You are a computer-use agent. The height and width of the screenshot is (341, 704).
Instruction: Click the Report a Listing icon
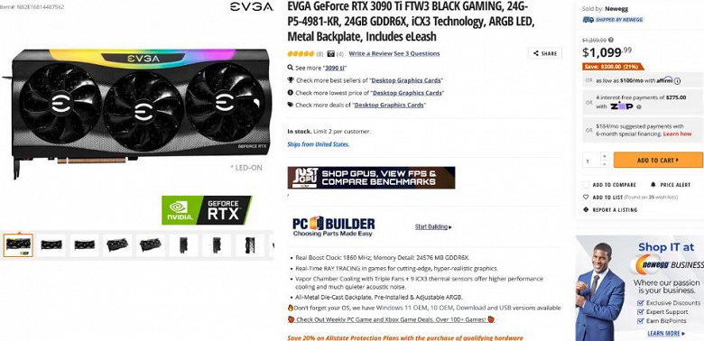tap(586, 209)
